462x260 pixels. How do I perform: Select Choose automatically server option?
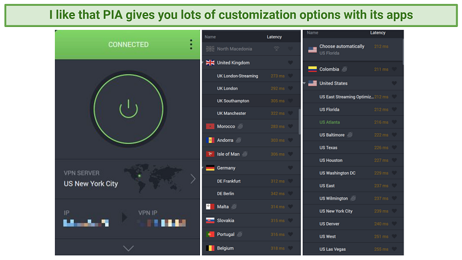[353, 49]
